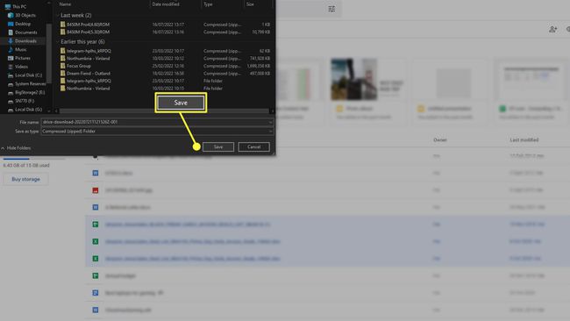570x321 pixels.
Task: Select the Pictures folder icon
Action: (11, 58)
